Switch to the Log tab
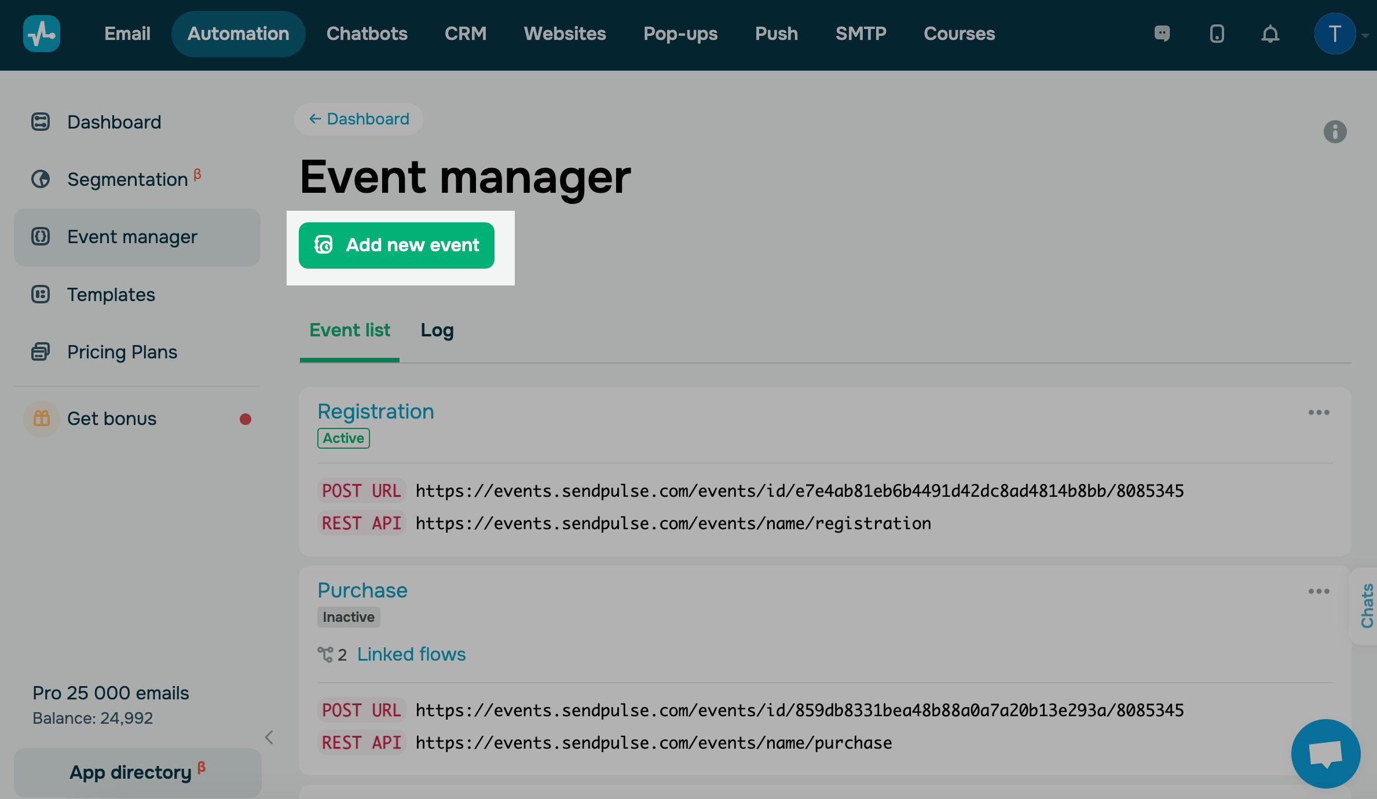This screenshot has width=1377, height=799. [x=437, y=330]
